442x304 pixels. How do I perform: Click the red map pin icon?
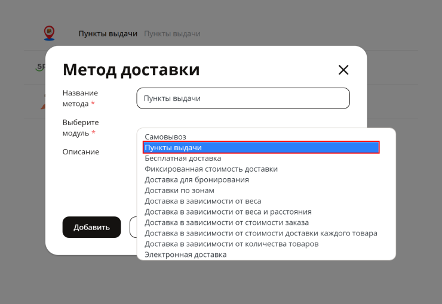tap(50, 33)
